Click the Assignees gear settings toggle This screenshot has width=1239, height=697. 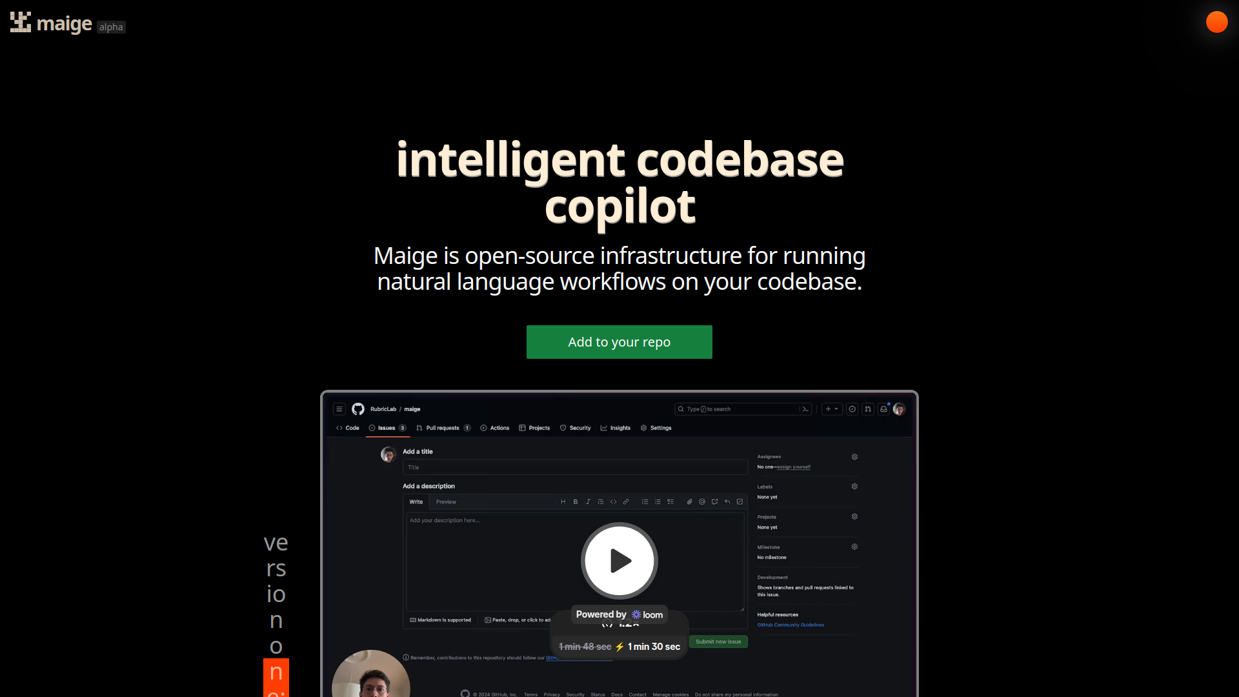click(854, 456)
